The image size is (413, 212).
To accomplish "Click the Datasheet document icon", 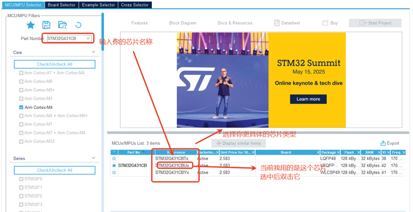I will coord(277,23).
